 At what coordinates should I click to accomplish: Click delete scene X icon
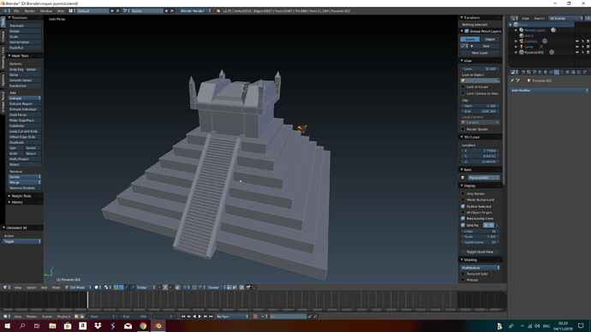pyautogui.click(x=172, y=11)
